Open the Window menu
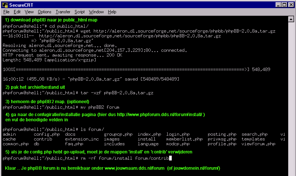 [x=96, y=12]
